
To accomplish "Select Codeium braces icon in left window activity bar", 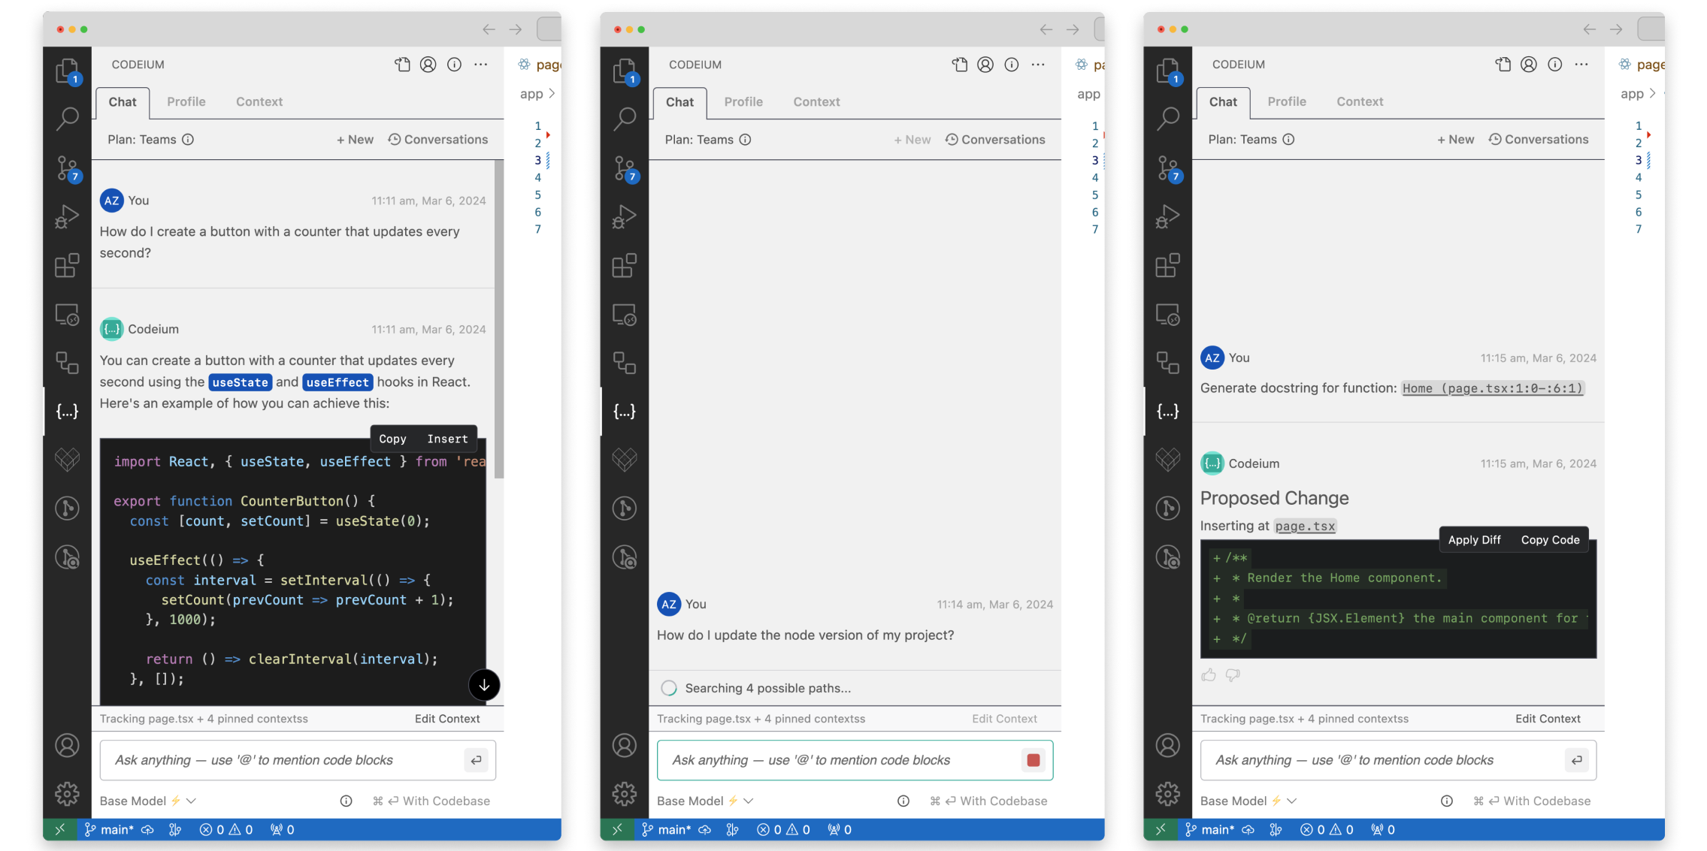I will (x=68, y=411).
